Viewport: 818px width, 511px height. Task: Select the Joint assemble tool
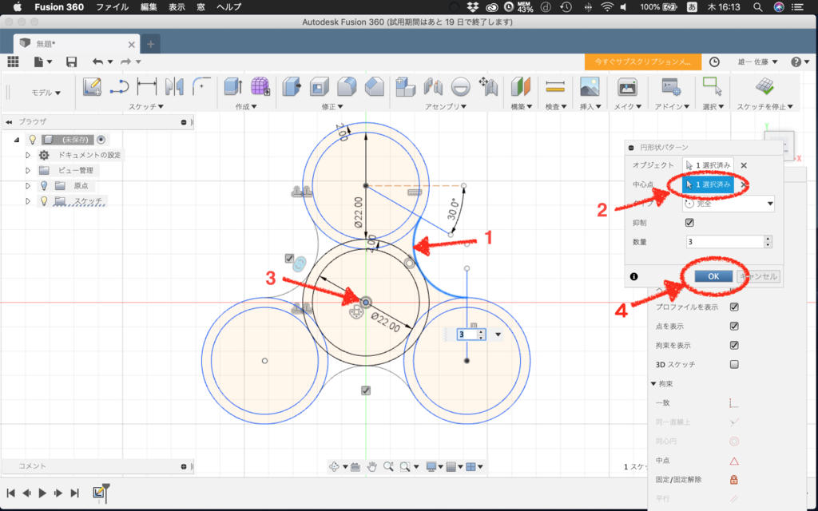[433, 86]
